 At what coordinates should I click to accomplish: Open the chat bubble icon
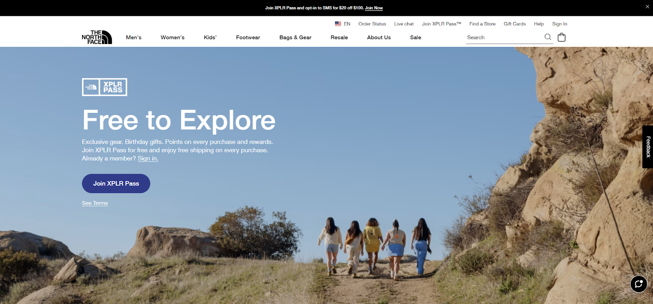639,284
